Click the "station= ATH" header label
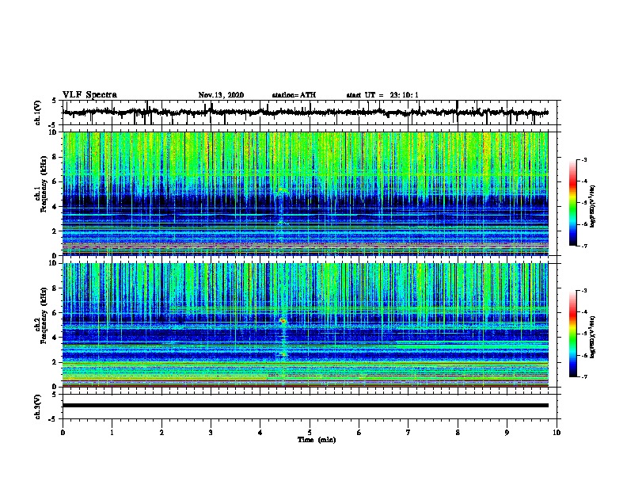This screenshot has width=627, height=485. pyautogui.click(x=294, y=95)
